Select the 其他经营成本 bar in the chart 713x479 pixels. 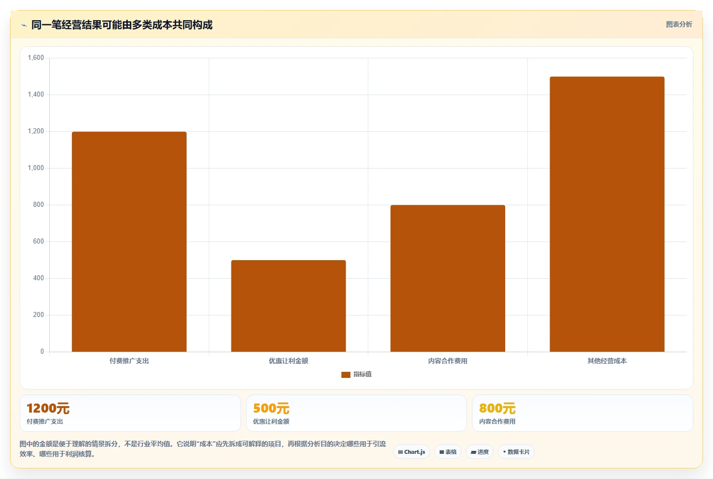pyautogui.click(x=607, y=214)
